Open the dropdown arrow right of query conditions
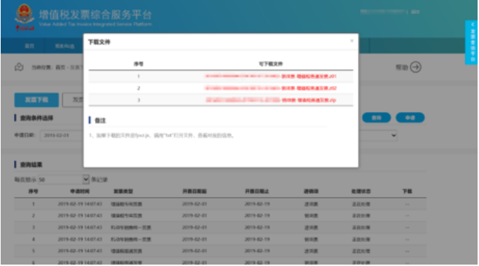 394,135
